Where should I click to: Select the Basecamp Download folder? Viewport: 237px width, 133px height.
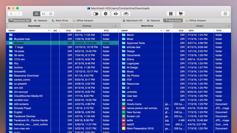coord(62,76)
